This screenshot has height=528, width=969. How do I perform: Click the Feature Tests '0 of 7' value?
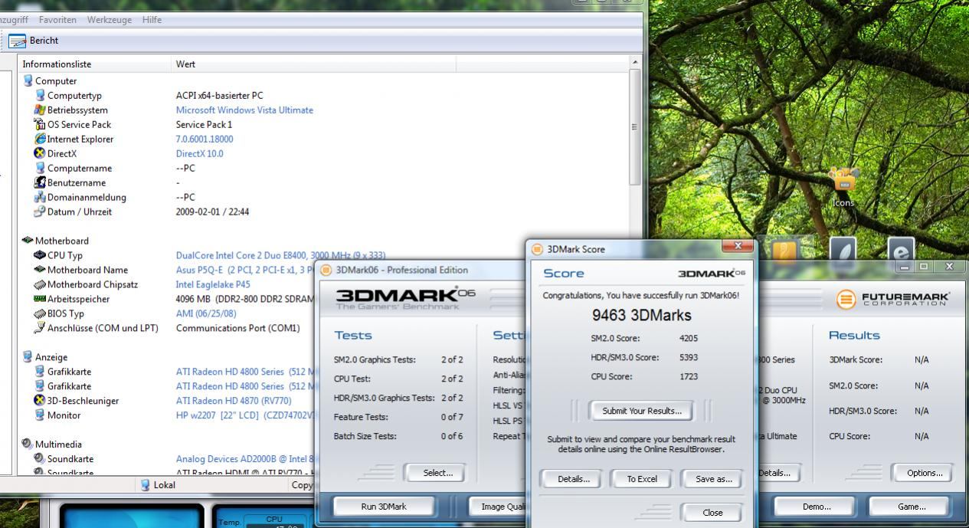click(452, 417)
